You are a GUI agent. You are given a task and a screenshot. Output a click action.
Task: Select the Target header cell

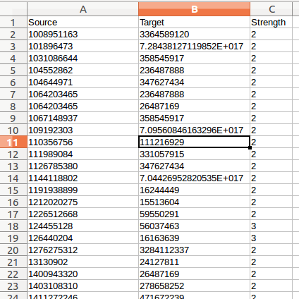coord(194,23)
